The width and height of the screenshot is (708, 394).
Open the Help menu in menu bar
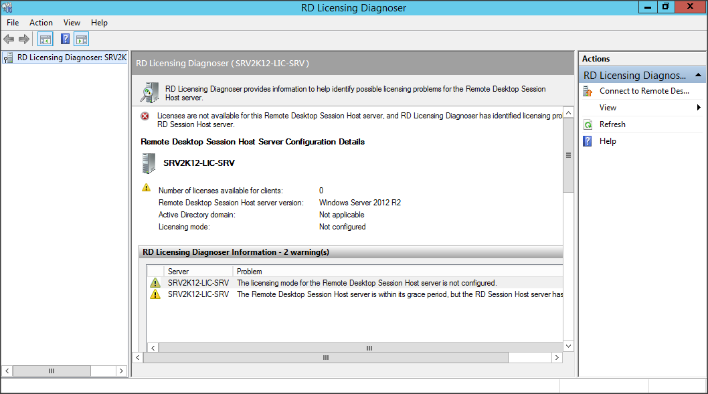pyautogui.click(x=99, y=23)
